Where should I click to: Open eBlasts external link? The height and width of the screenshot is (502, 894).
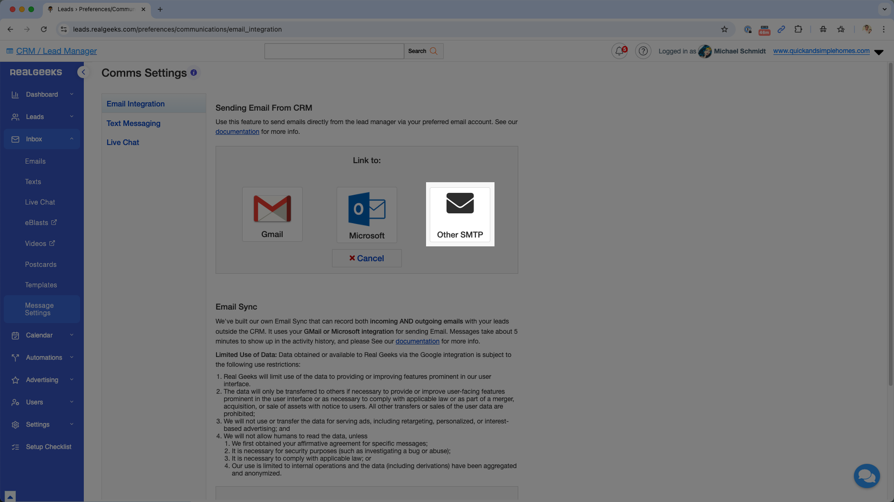(x=41, y=223)
